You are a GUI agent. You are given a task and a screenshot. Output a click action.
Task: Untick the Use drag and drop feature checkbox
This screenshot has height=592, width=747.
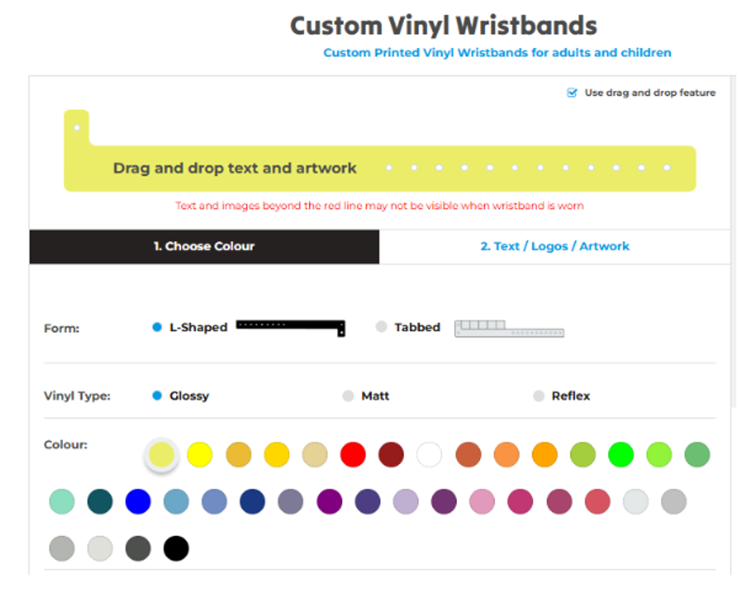tap(572, 93)
